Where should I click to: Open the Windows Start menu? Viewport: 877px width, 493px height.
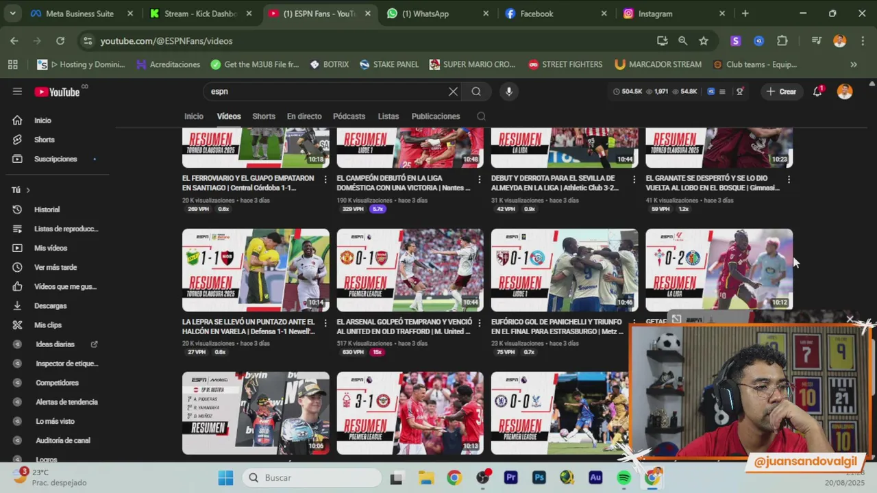[x=225, y=478]
